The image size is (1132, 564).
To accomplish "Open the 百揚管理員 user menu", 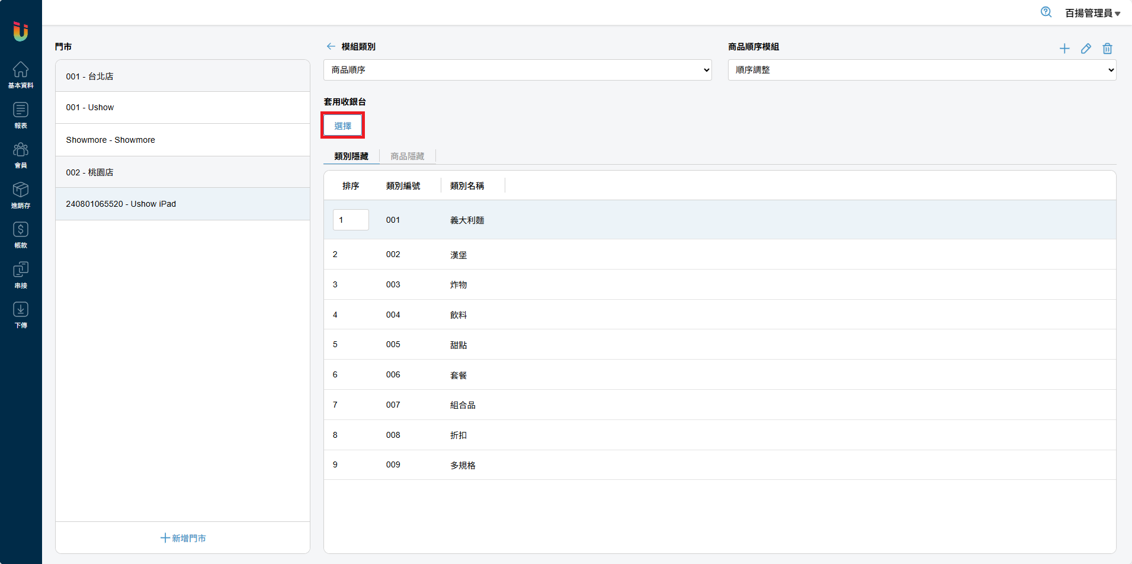I will [1092, 13].
